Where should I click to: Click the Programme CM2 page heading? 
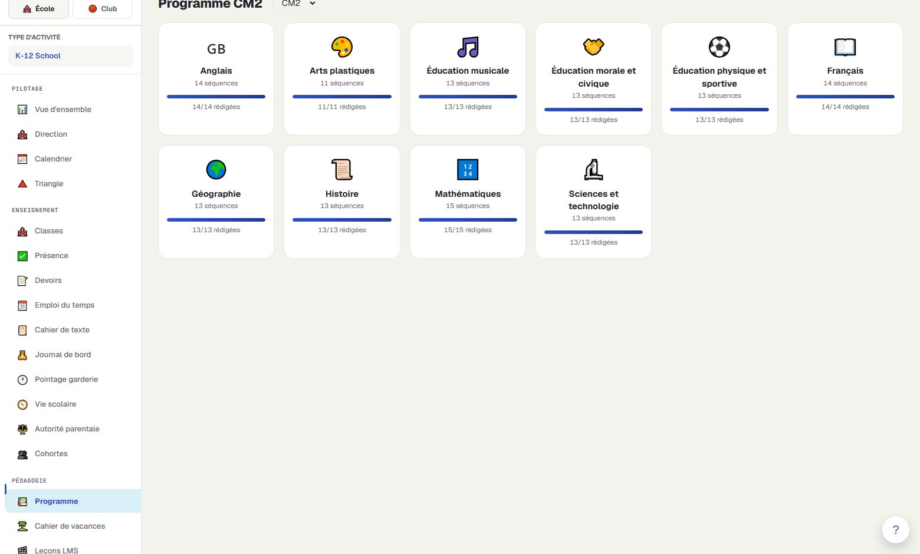tap(210, 4)
